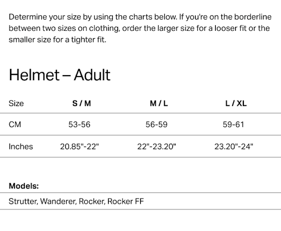281x231 pixels.
Task: Select the "Inches" row label
Action: (21, 146)
